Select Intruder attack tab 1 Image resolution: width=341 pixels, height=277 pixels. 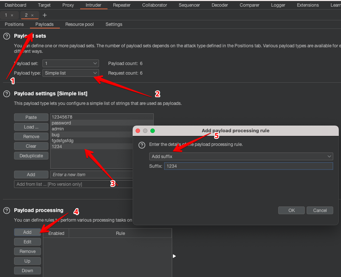6,15
